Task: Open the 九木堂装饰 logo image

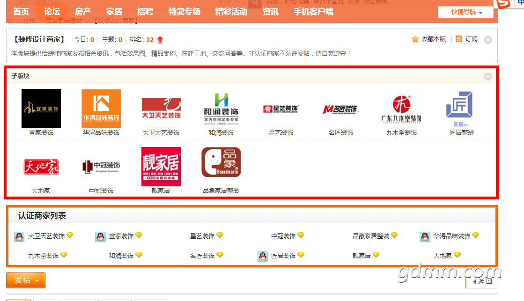Action: pyautogui.click(x=401, y=110)
